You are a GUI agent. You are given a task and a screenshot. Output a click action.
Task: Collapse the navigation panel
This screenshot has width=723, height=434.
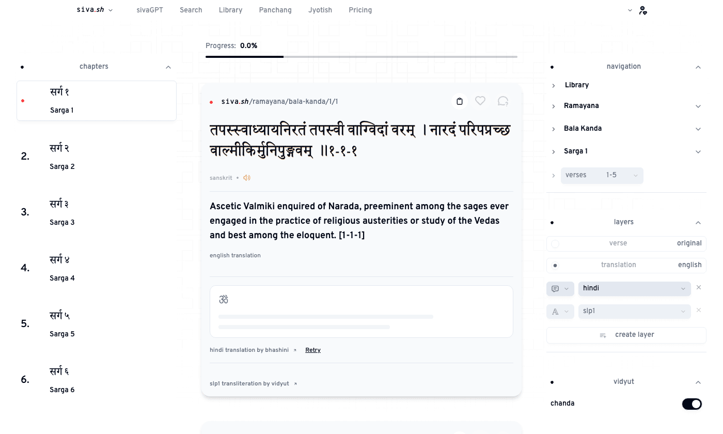click(x=698, y=67)
